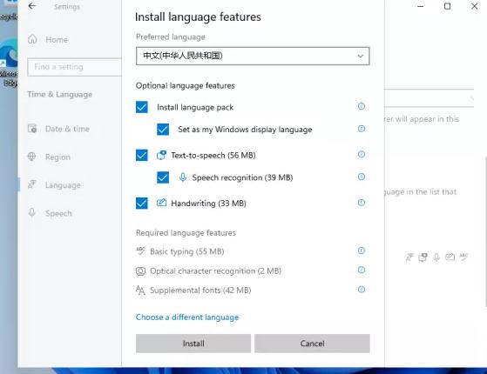Click the Optical character recognition icon
The image size is (487, 374).
pyautogui.click(x=140, y=271)
